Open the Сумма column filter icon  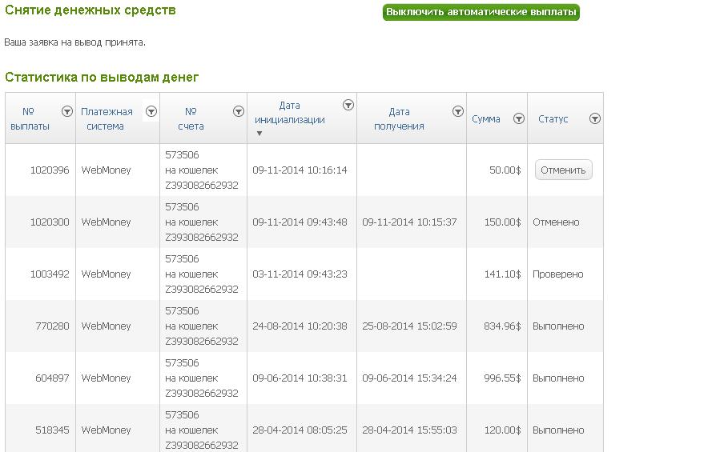(x=518, y=118)
